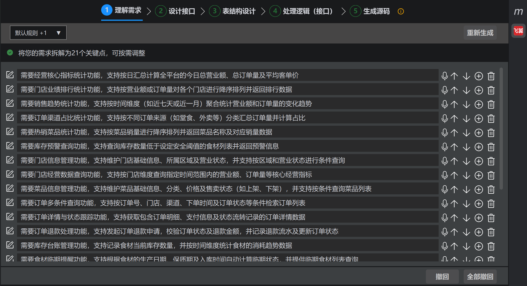527x286 pixels.
Task: Click the m icon in the right sidebar
Action: [518, 12]
